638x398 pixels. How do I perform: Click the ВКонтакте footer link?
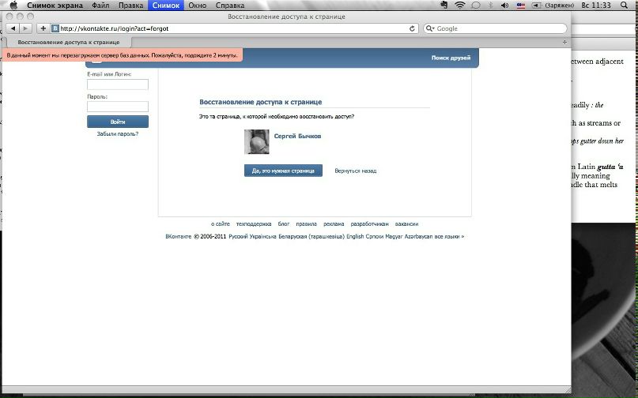178,237
